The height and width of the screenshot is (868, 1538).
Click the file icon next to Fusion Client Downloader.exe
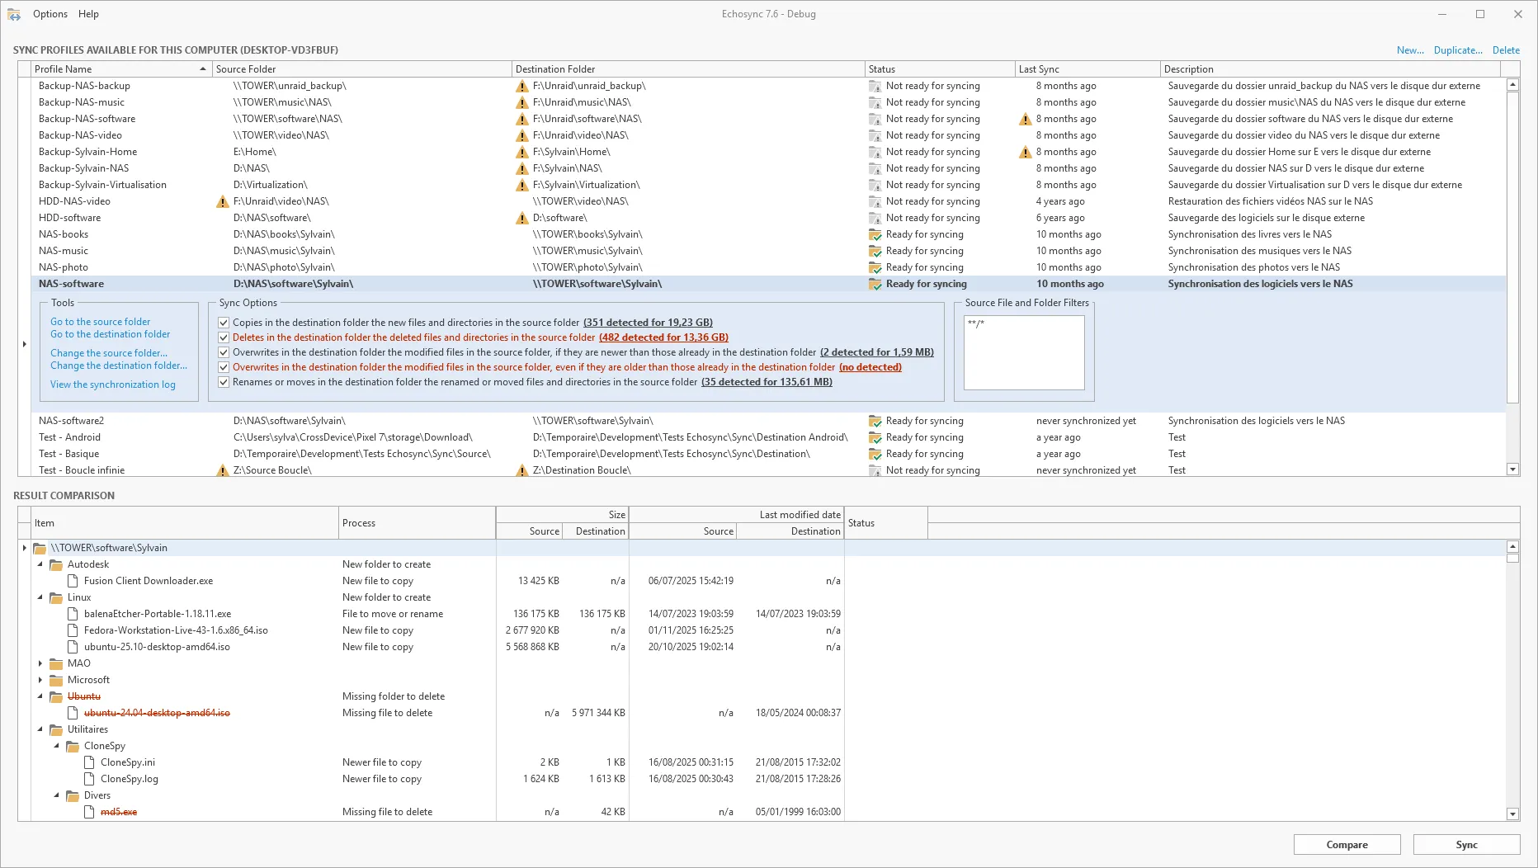pyautogui.click(x=74, y=581)
